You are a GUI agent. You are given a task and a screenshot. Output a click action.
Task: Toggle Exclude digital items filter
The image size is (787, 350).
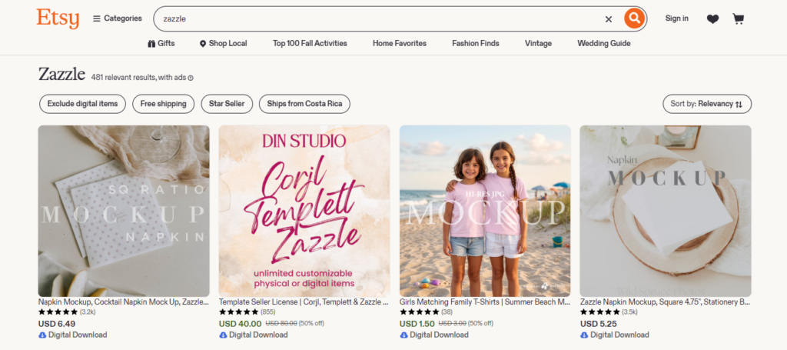pyautogui.click(x=83, y=104)
